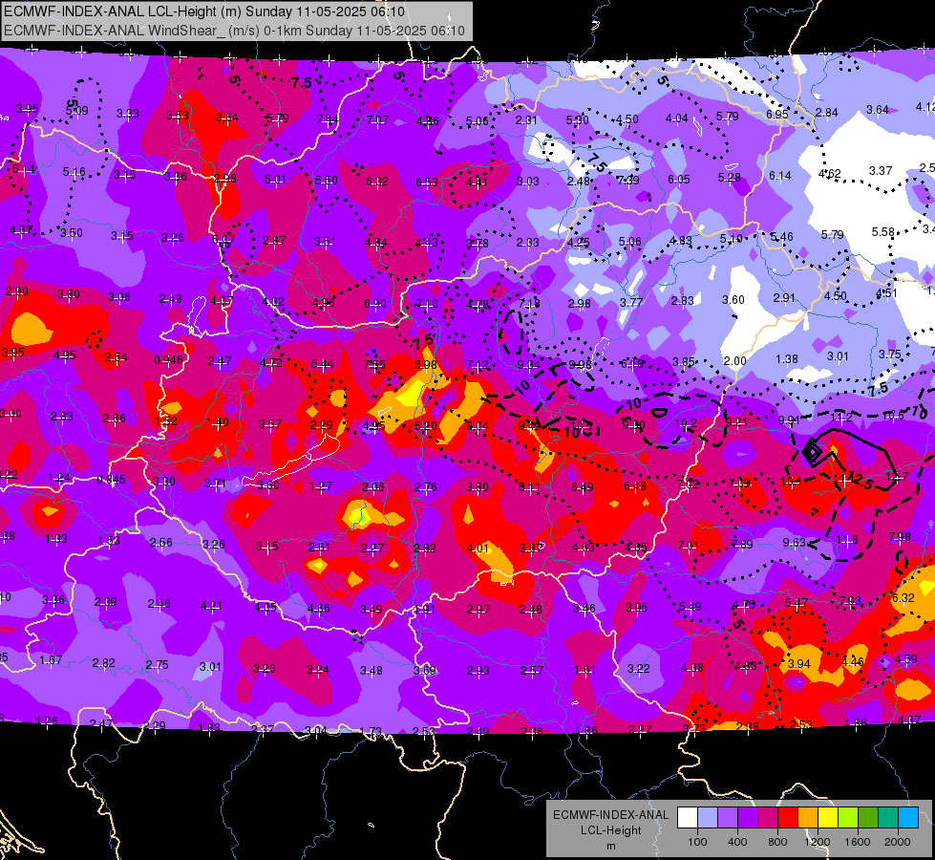Click the '12.5' contour label
This screenshot has width=935, height=860.
pos(860,480)
